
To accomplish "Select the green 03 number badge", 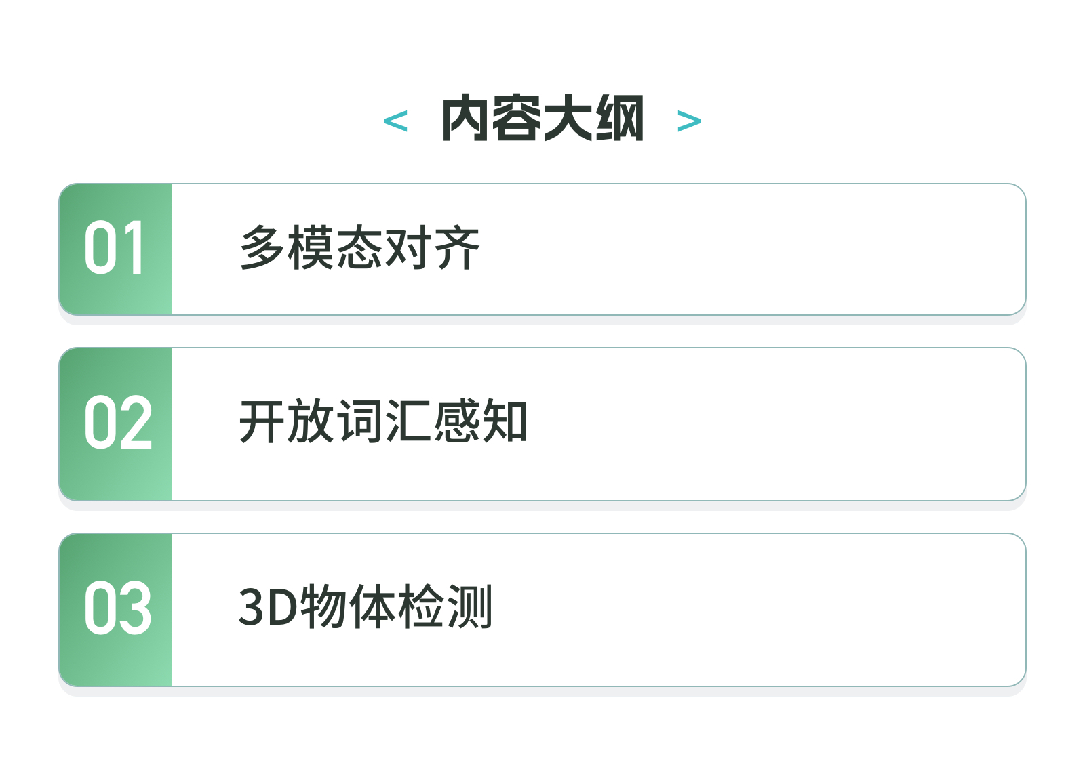I will (116, 610).
